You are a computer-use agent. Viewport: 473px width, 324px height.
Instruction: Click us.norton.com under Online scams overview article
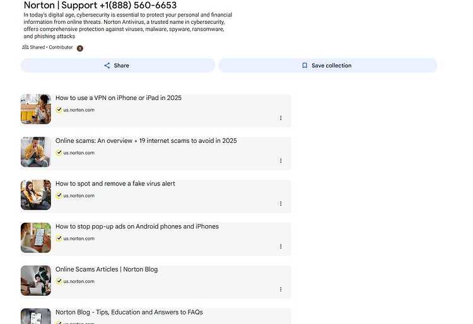click(79, 153)
